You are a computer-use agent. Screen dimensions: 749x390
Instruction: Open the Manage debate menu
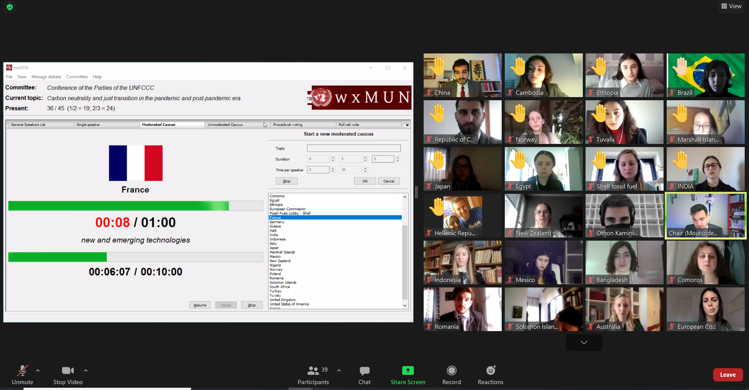click(46, 77)
